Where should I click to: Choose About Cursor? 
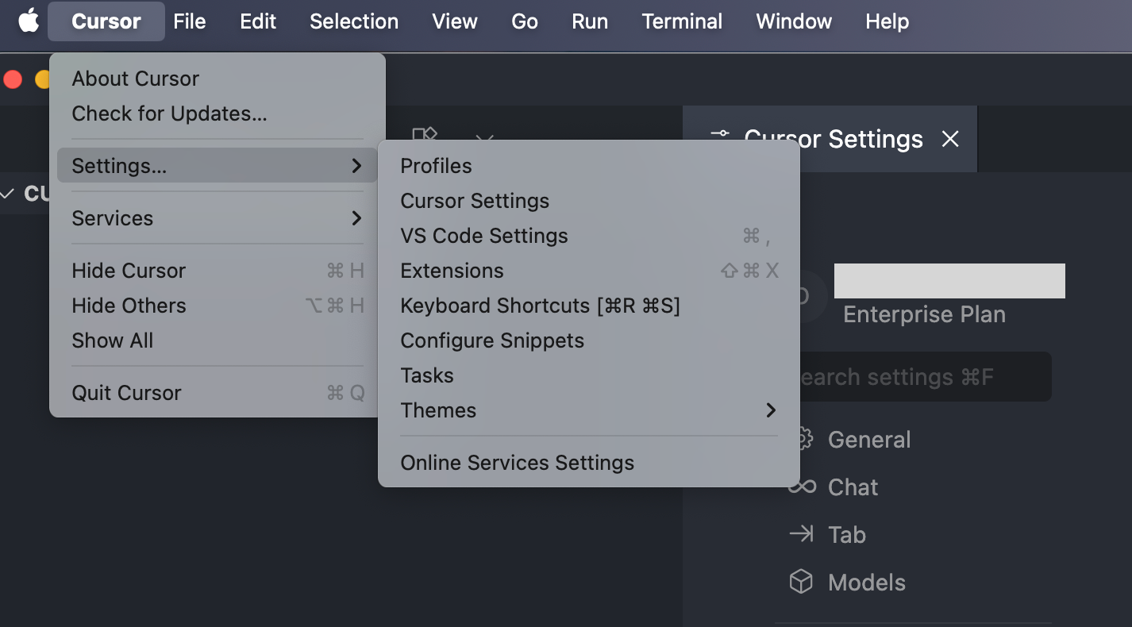tap(218, 79)
